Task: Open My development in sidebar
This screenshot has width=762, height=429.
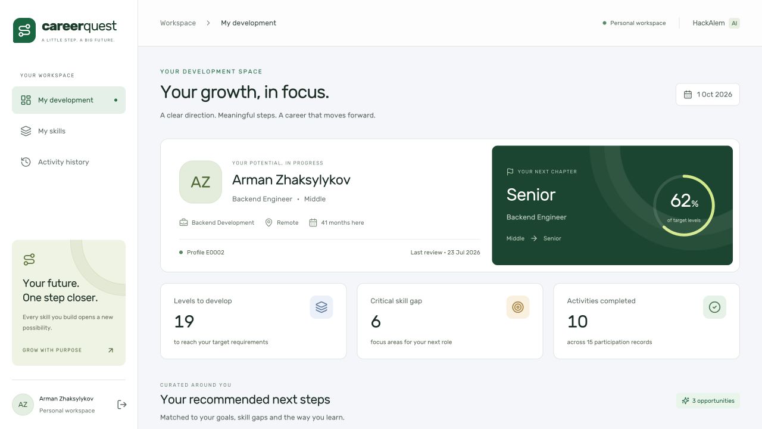Action: tap(68, 100)
